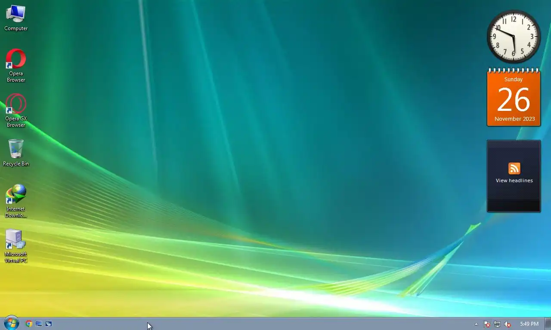Click the analog clock gadget
This screenshot has height=330, width=551.
click(x=514, y=37)
